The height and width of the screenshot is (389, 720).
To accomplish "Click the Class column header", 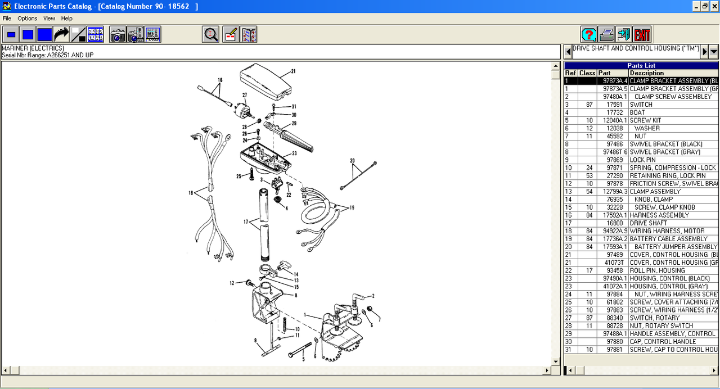I will click(587, 73).
